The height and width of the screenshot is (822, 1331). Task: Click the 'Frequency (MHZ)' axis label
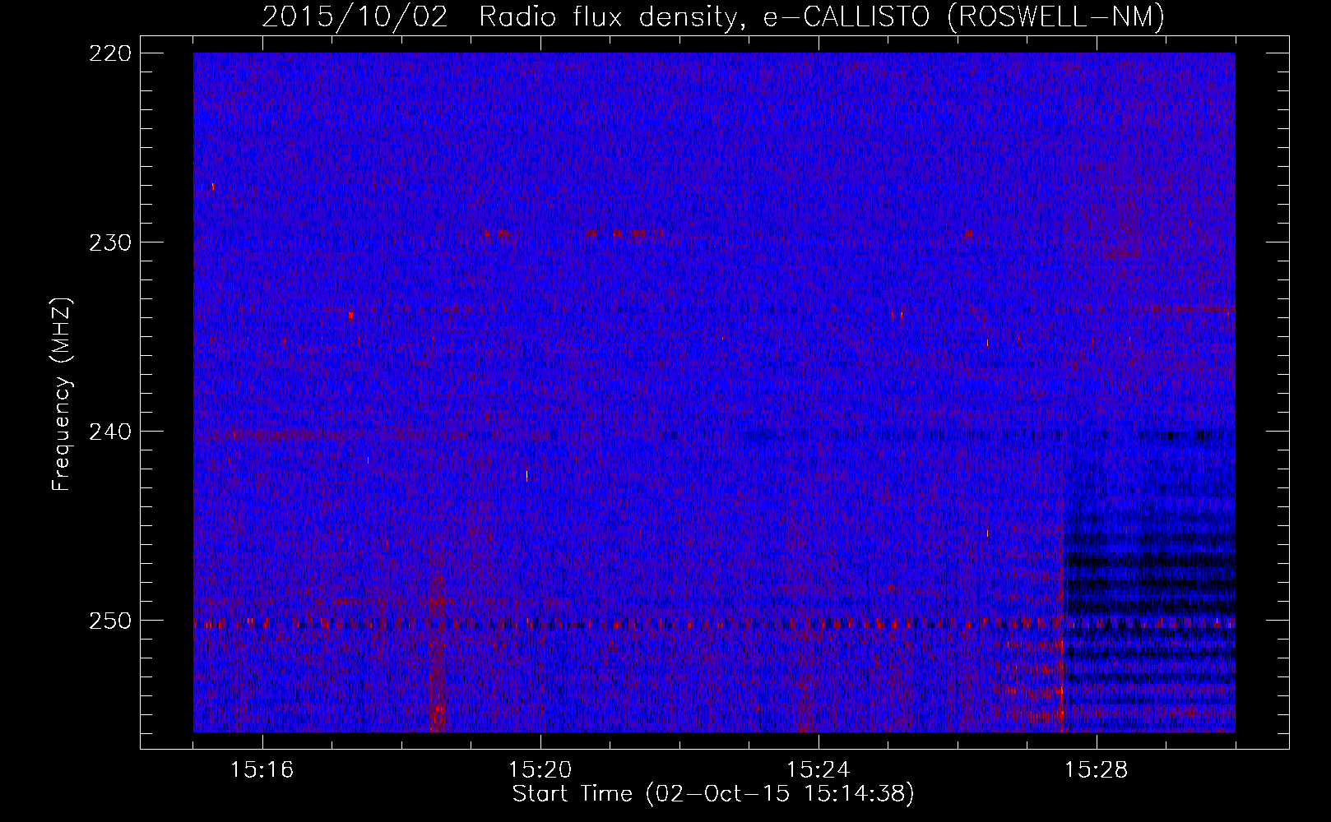[63, 395]
